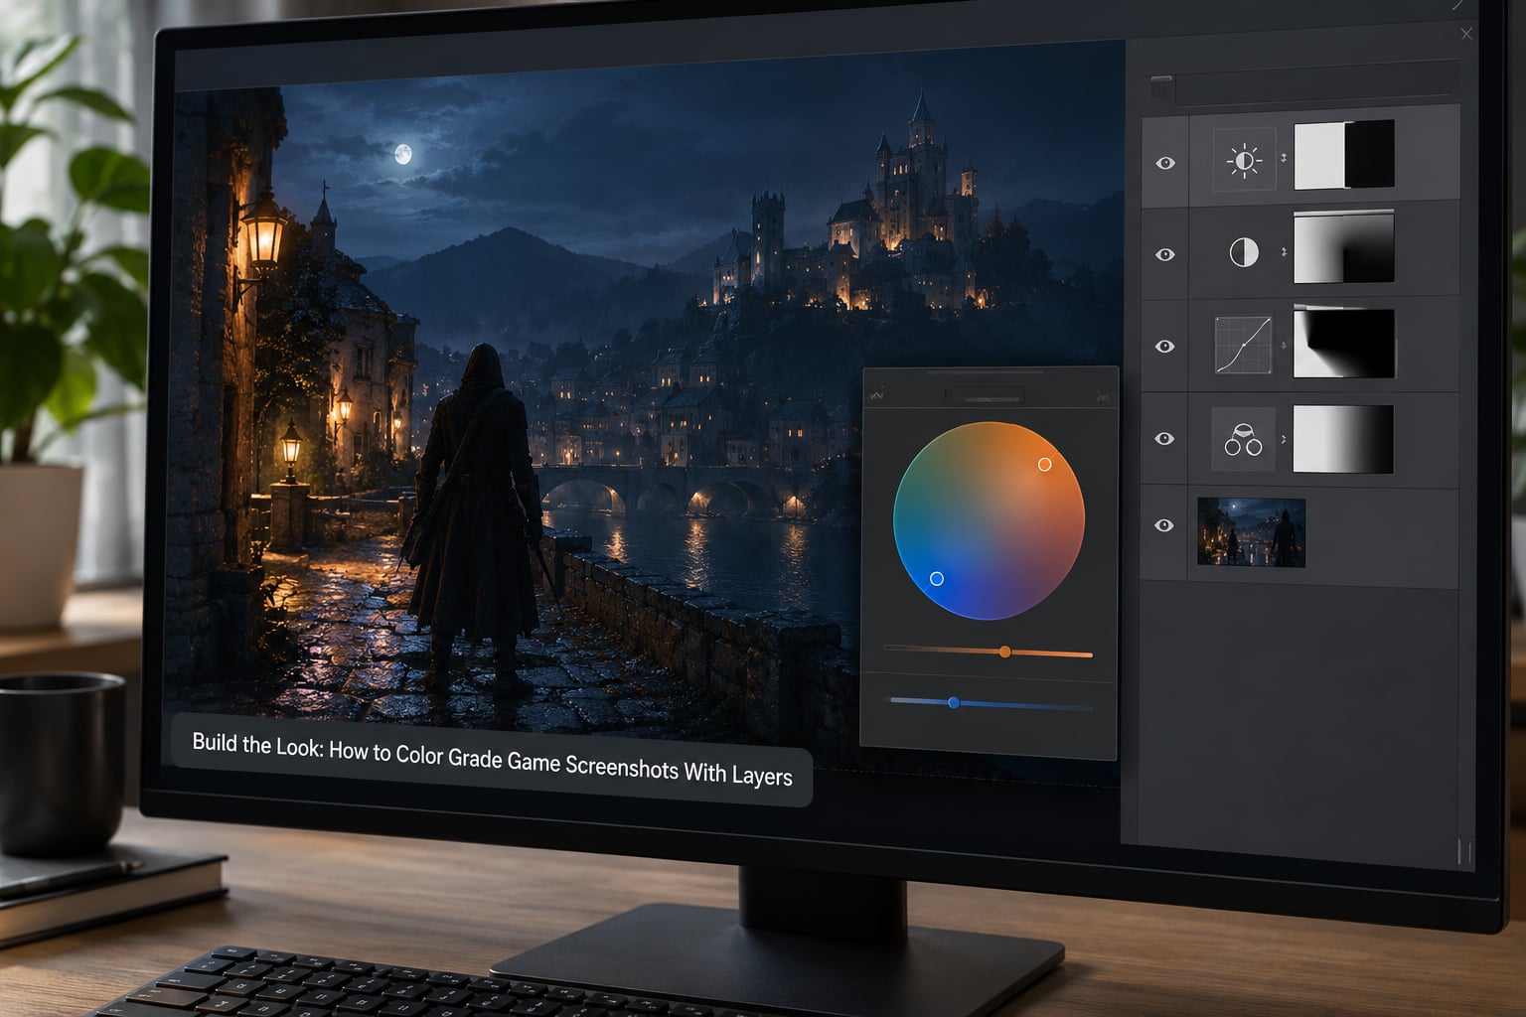Select the night castle screenshot layer thumbnail
The height and width of the screenshot is (1017, 1526).
[1252, 532]
